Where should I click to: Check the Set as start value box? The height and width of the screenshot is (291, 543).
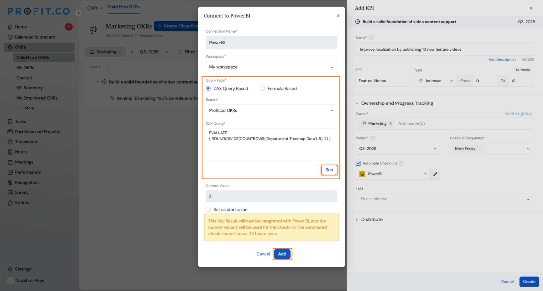coord(208,209)
